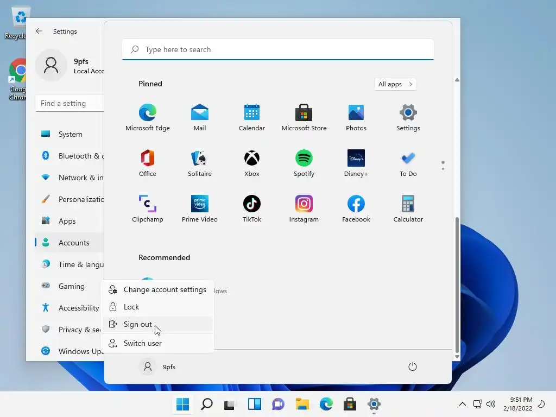The width and height of the screenshot is (556, 417).
Task: Open the pinned Settings app
Action: click(x=408, y=117)
